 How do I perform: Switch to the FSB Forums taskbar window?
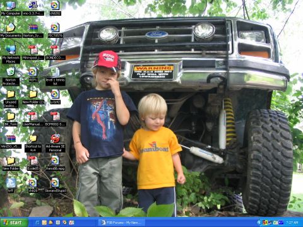point(121,223)
